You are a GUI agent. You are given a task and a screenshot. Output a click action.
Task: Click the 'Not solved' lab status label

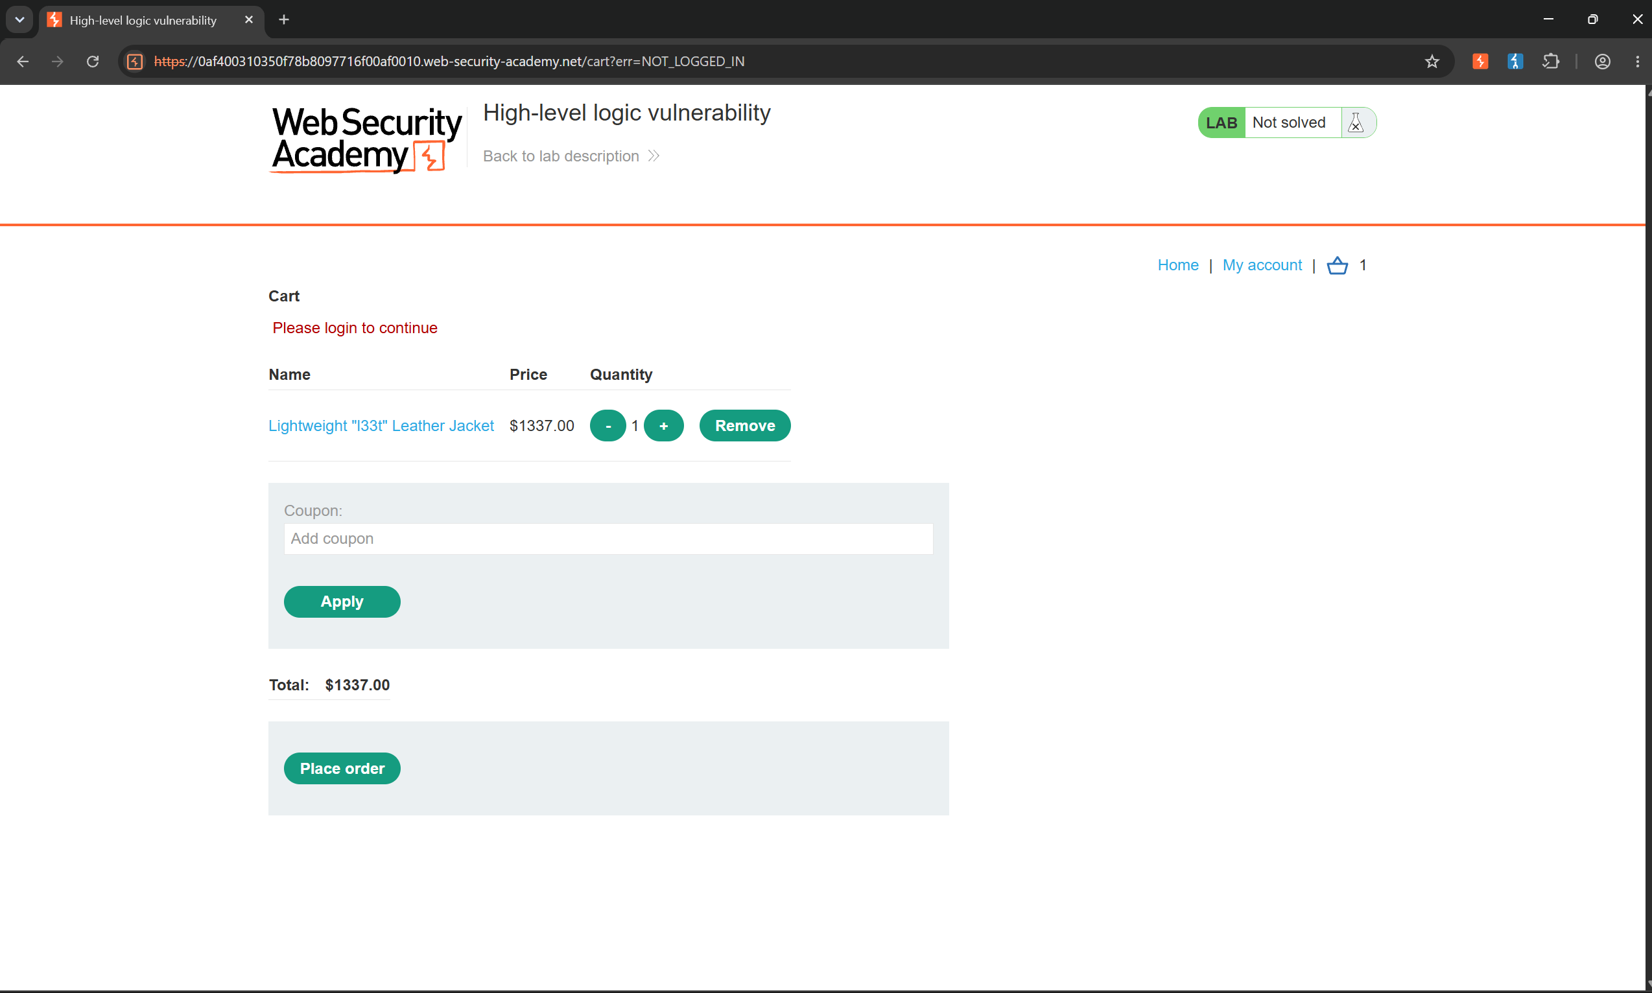pyautogui.click(x=1288, y=123)
